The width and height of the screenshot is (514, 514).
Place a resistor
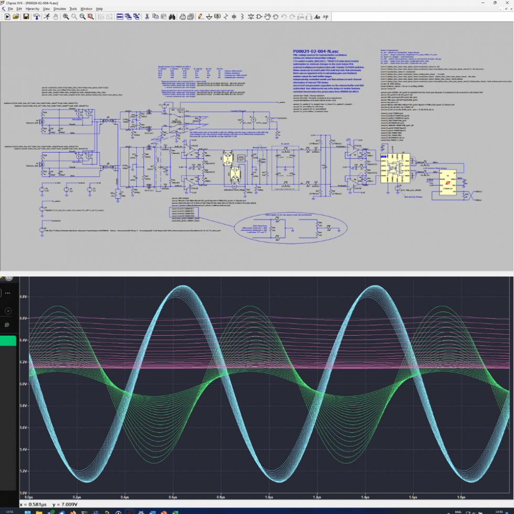pos(226,17)
